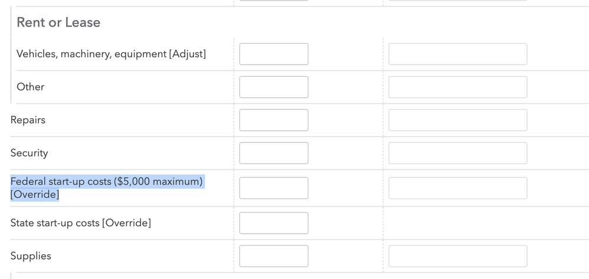Viewport: 589px width, 279px height.
Task: Select second-column Vehicles, machinery, equipment input
Action: pos(458,54)
